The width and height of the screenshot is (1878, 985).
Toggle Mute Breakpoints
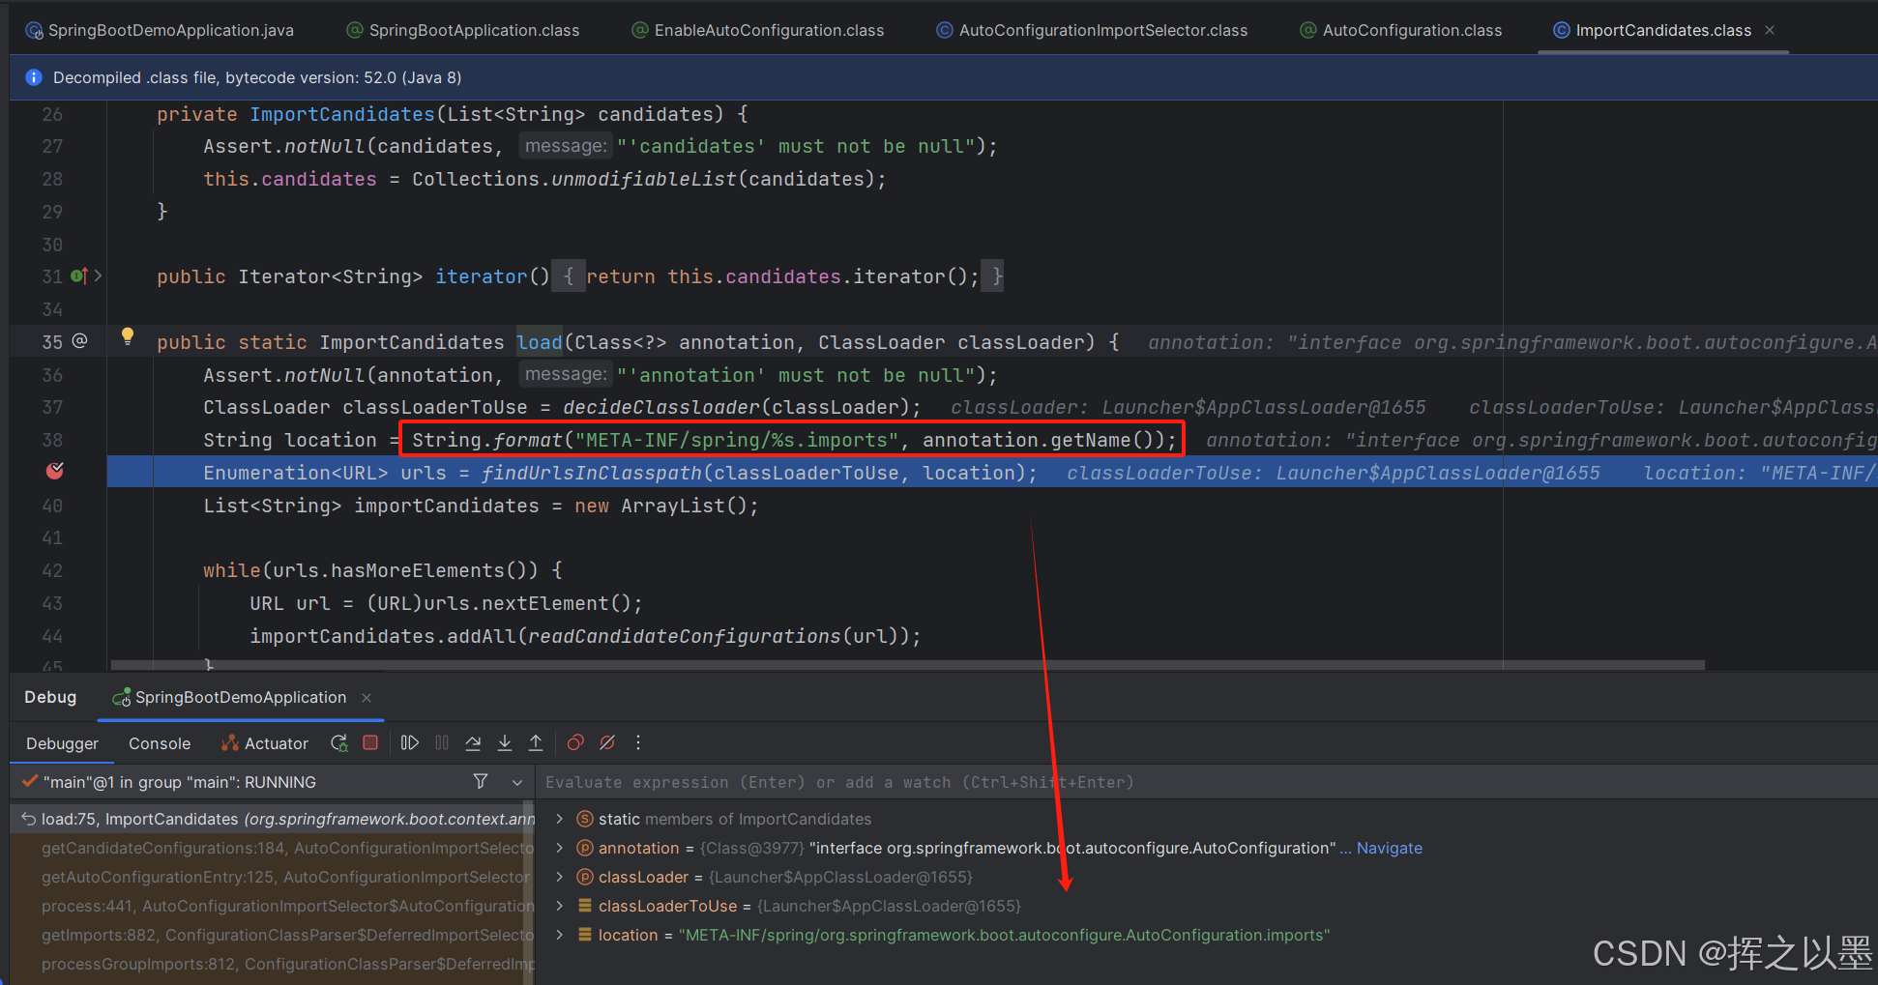(607, 742)
